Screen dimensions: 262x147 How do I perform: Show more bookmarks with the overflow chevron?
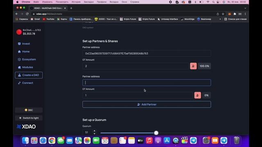(x=220, y=19)
